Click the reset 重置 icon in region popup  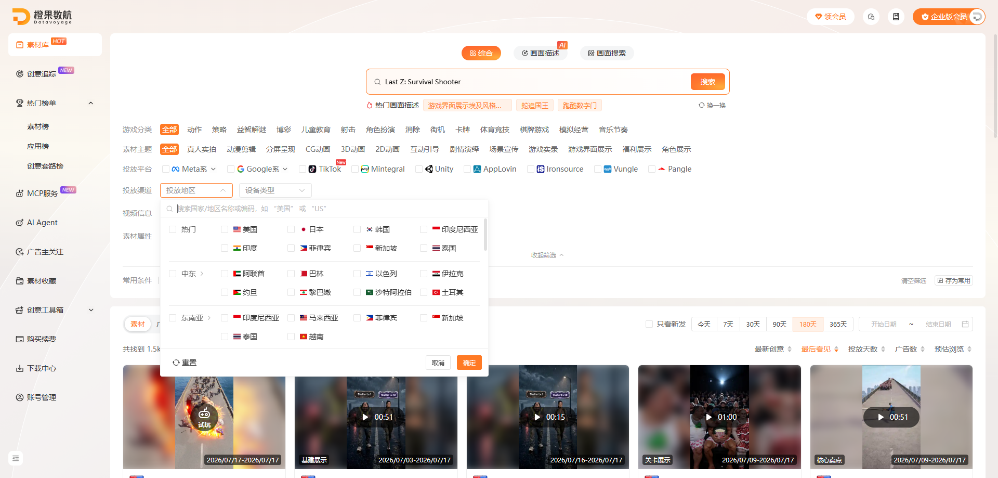176,363
